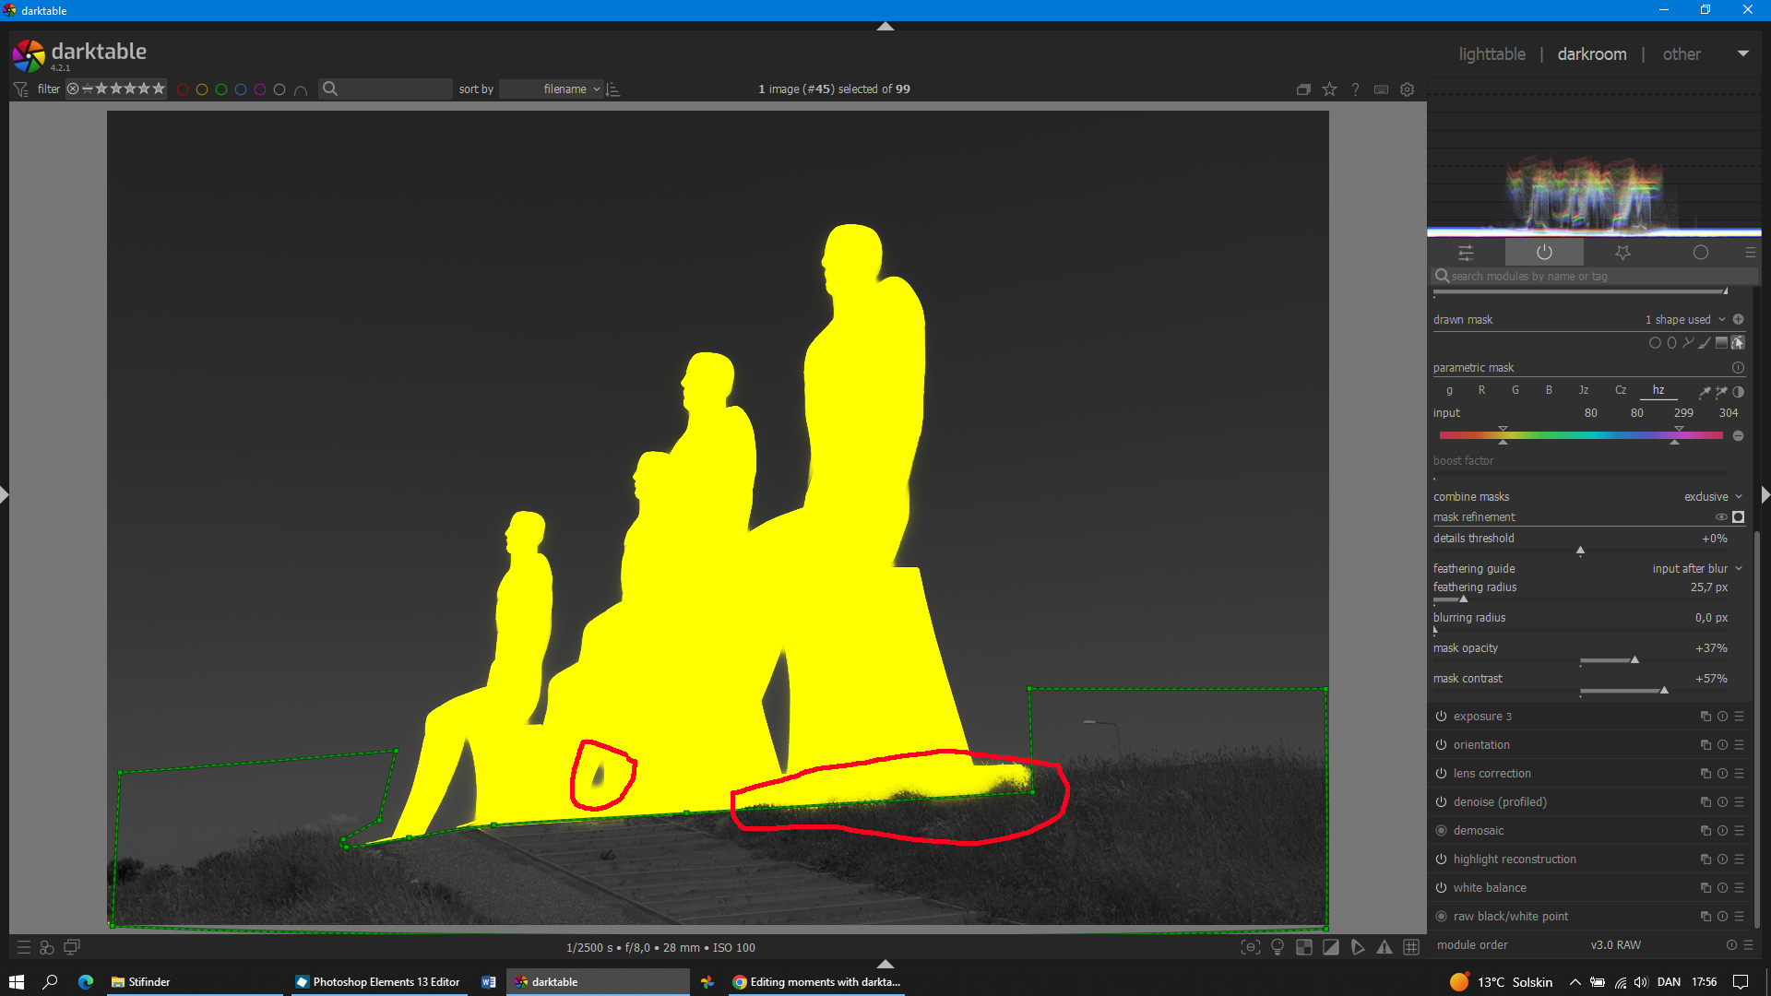Toggle exposure 3 module power
This screenshot has width=1771, height=996.
tap(1441, 716)
